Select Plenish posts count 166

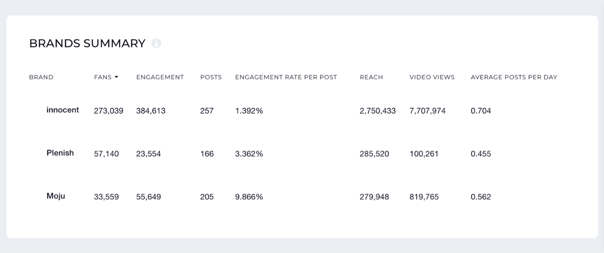coord(207,154)
